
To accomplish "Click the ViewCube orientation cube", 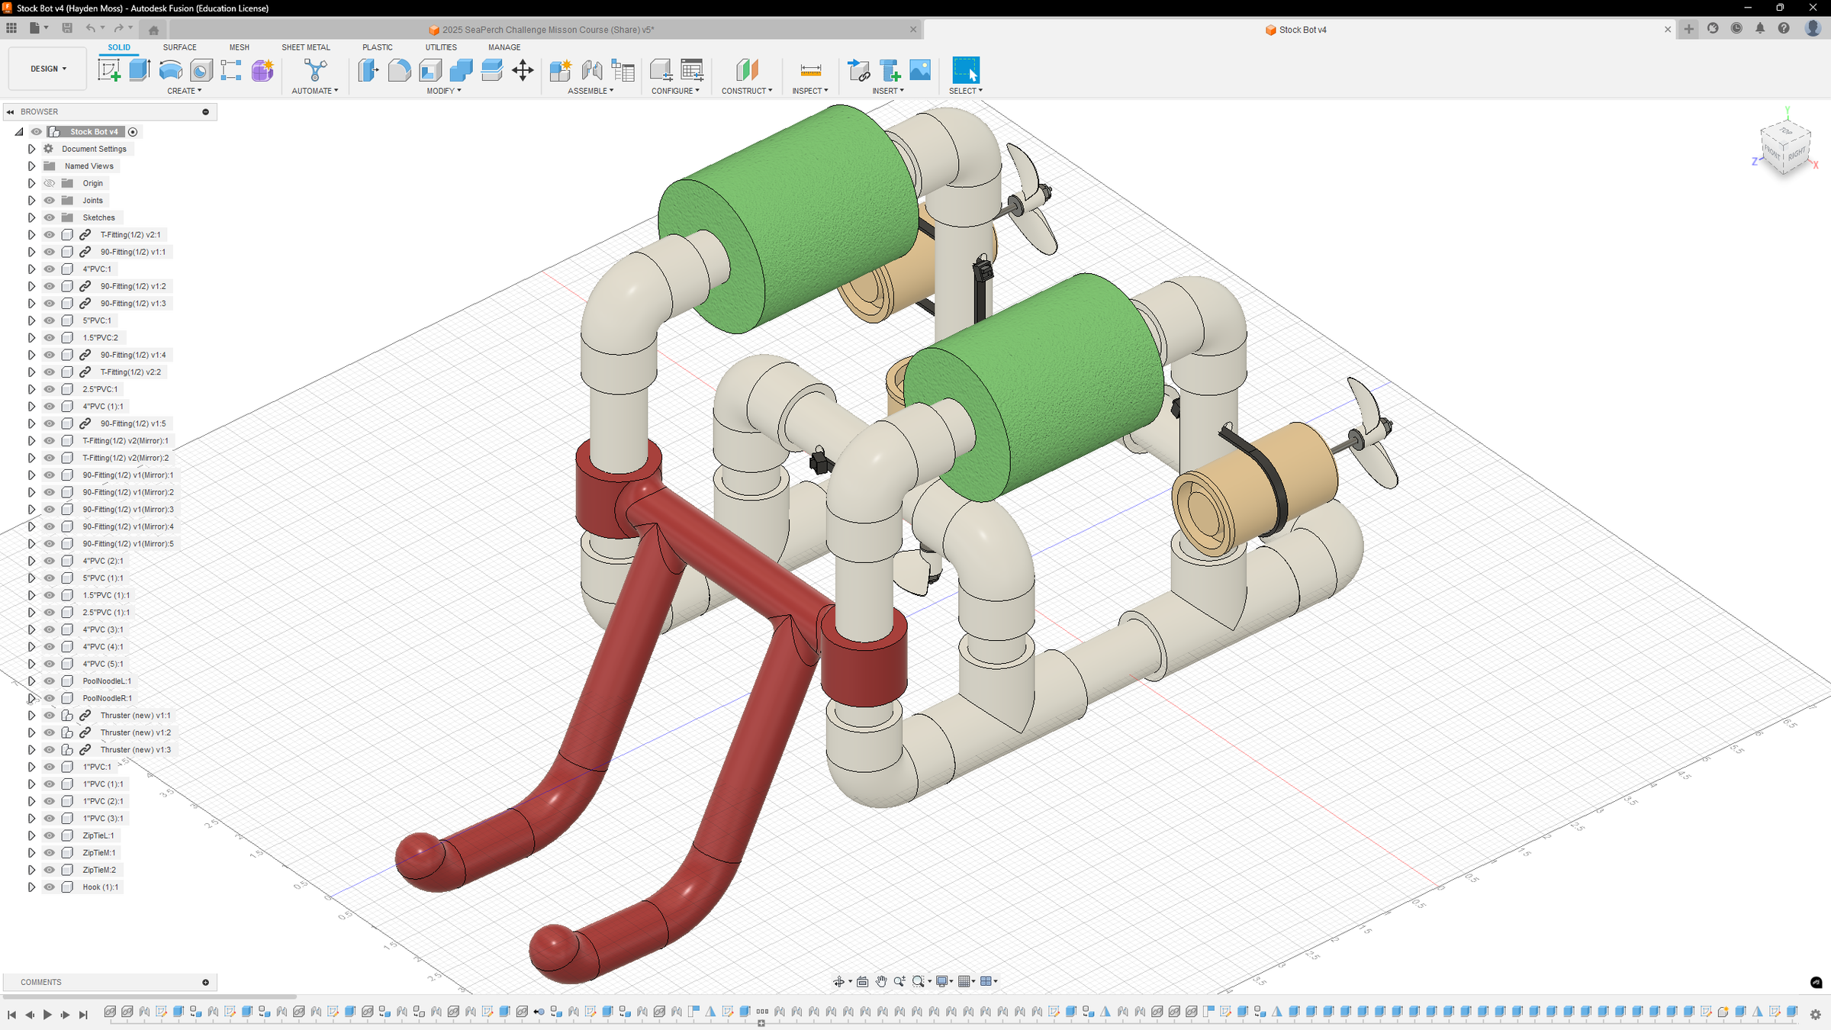I will pyautogui.click(x=1784, y=147).
